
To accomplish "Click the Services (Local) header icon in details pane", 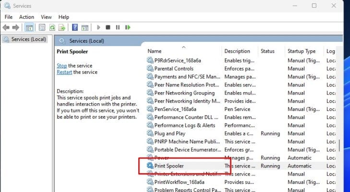I will click(x=62, y=41).
